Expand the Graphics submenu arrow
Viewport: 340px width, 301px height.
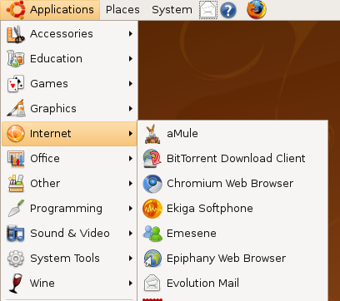point(131,109)
